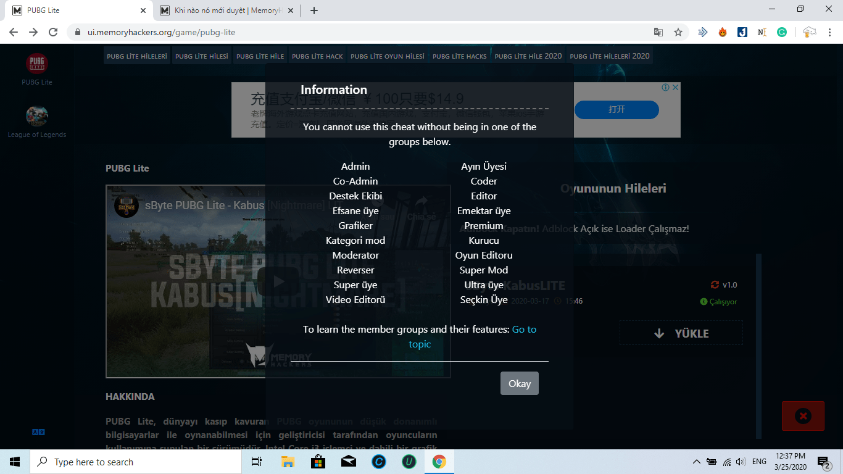Click the Moderator group name
Image resolution: width=843 pixels, height=474 pixels.
355,256
